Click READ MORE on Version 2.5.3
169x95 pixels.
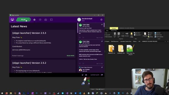pos(71,56)
